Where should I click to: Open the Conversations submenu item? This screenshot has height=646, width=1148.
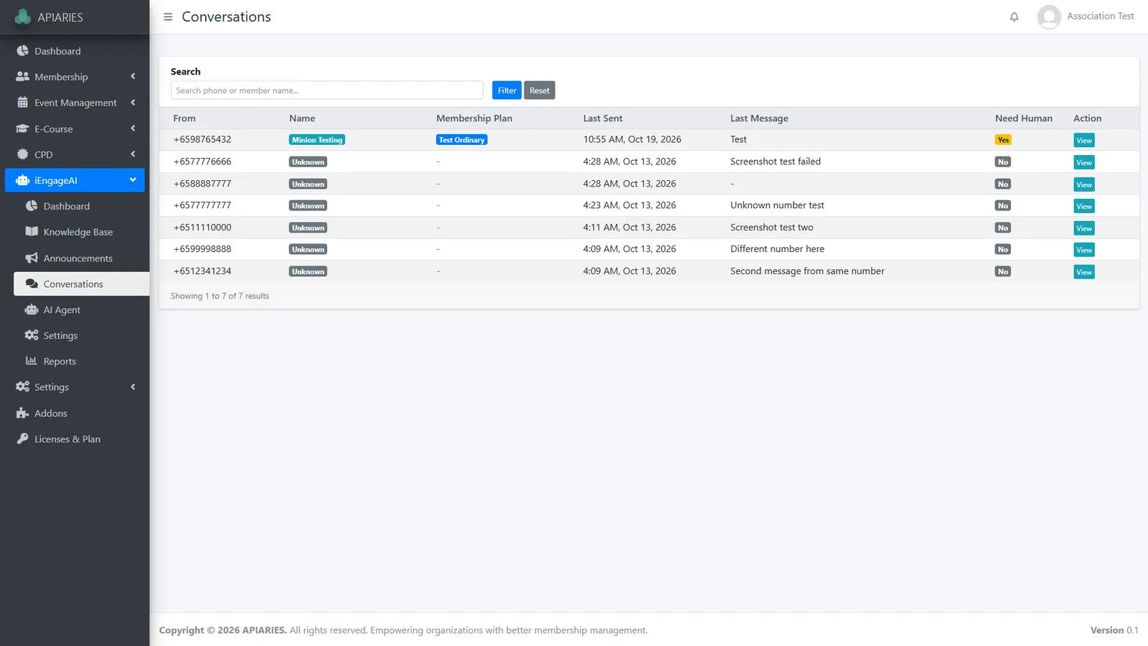81,284
